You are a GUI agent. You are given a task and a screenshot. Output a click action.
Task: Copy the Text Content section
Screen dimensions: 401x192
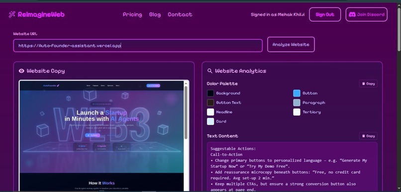[x=368, y=136]
